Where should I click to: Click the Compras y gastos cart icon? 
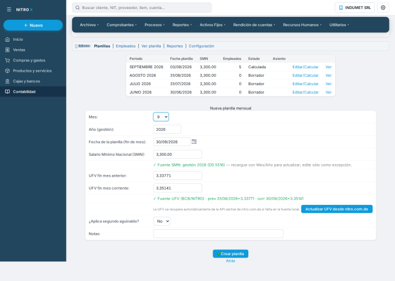7,60
